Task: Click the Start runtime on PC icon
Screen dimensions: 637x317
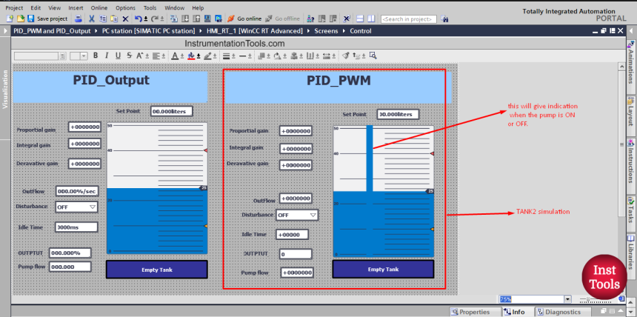Action: [x=219, y=19]
